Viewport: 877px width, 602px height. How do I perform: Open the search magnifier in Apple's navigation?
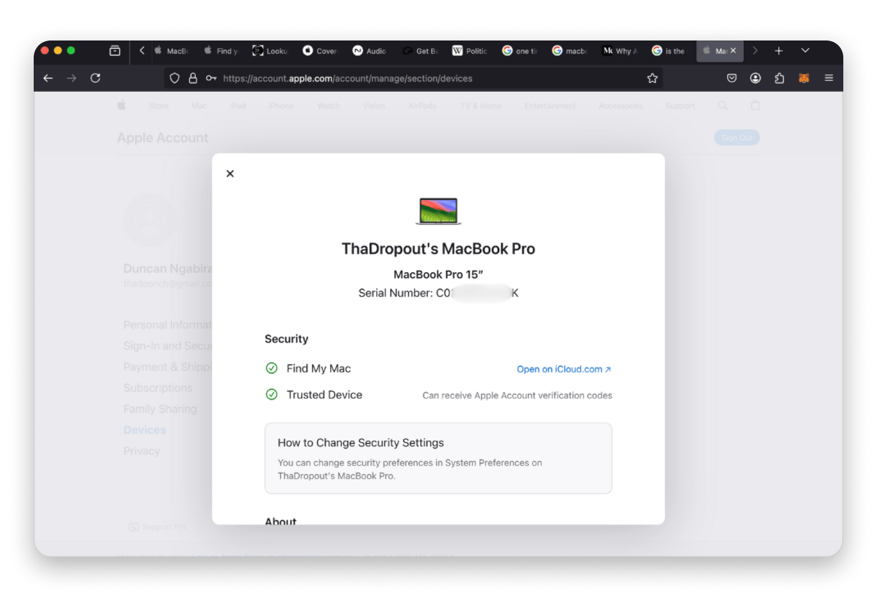click(723, 106)
